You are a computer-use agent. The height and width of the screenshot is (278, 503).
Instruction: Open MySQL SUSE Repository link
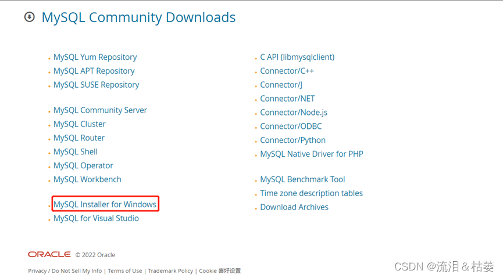(96, 85)
